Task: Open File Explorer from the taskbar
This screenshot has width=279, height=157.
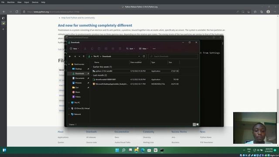Action: tap(136, 150)
